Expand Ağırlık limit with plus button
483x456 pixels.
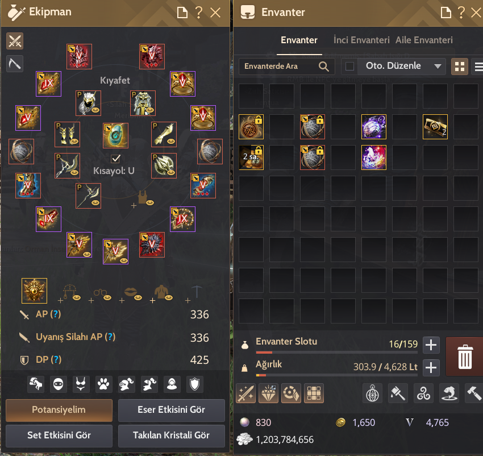click(x=431, y=367)
